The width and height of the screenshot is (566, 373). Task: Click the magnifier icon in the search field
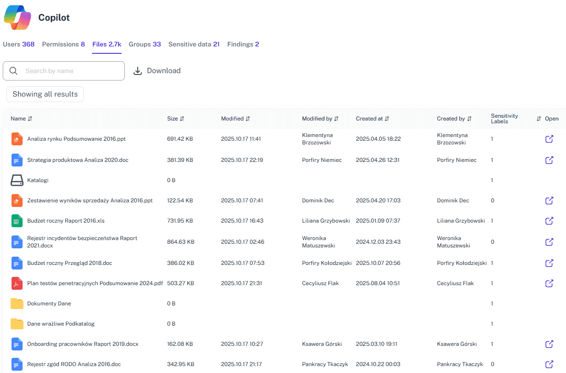pos(13,70)
